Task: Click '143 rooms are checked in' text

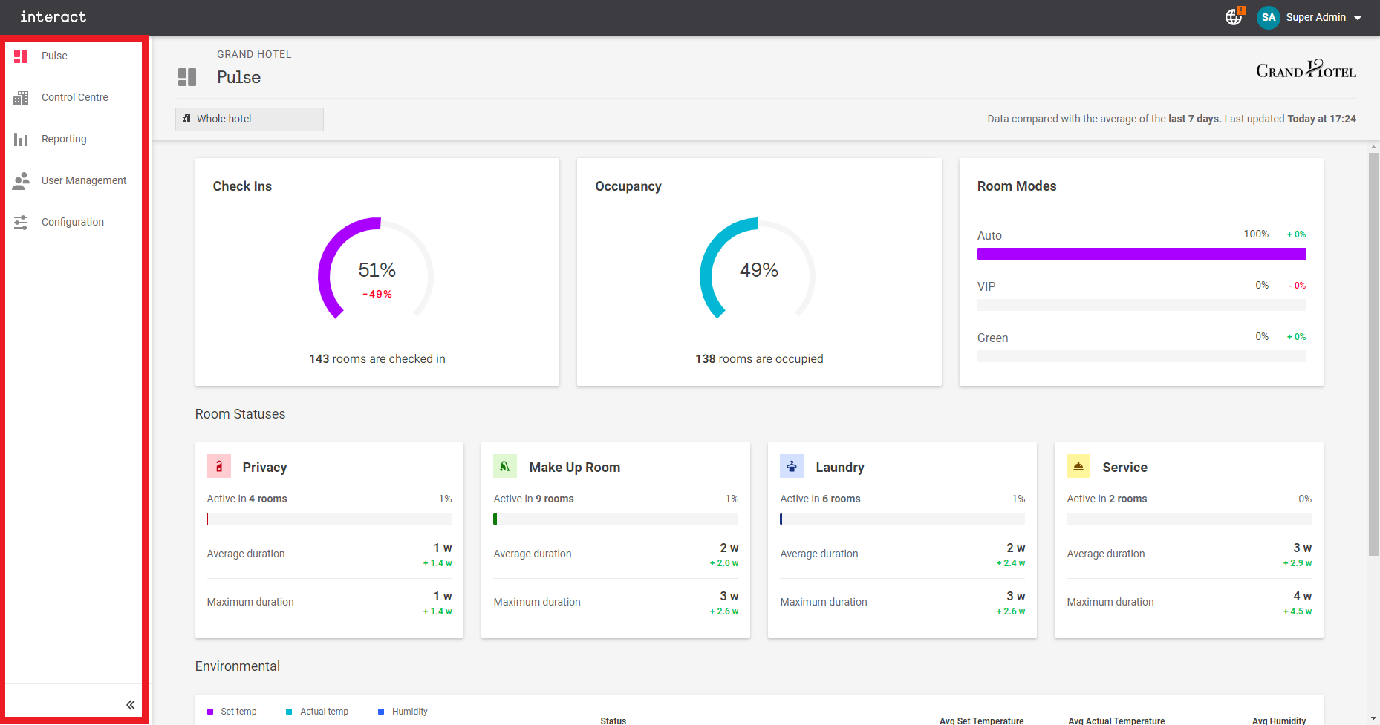Action: 377,359
